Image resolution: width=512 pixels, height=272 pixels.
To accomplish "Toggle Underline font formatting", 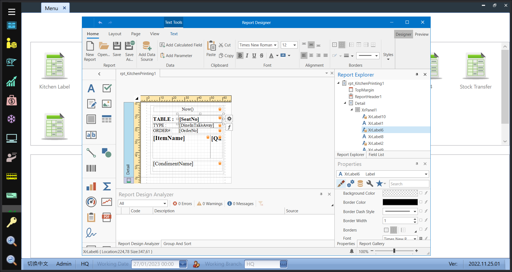I will pos(254,55).
